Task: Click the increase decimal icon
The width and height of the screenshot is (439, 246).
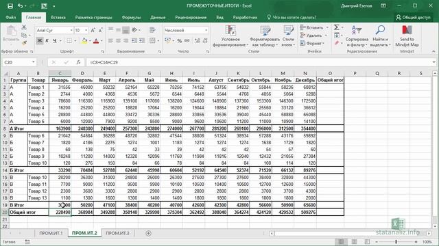Action: click(x=198, y=41)
